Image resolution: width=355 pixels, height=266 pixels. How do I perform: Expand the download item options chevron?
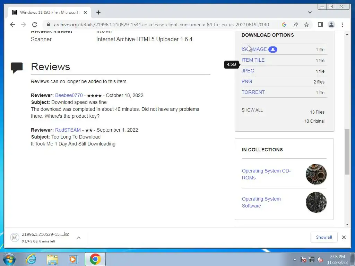tap(79, 238)
